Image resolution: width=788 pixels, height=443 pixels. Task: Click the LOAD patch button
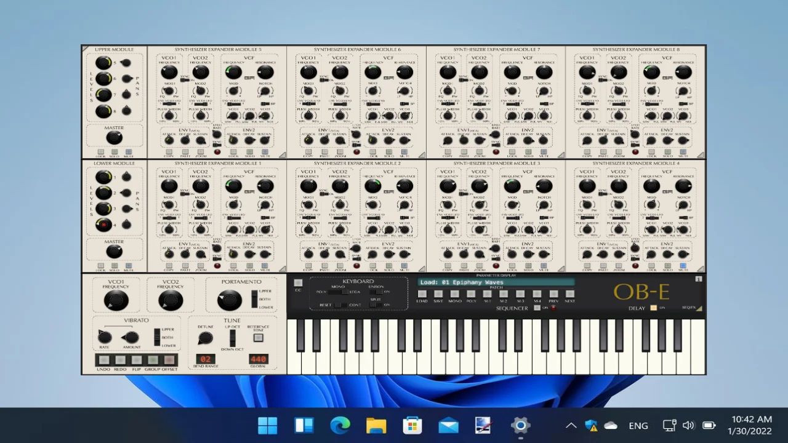422,294
